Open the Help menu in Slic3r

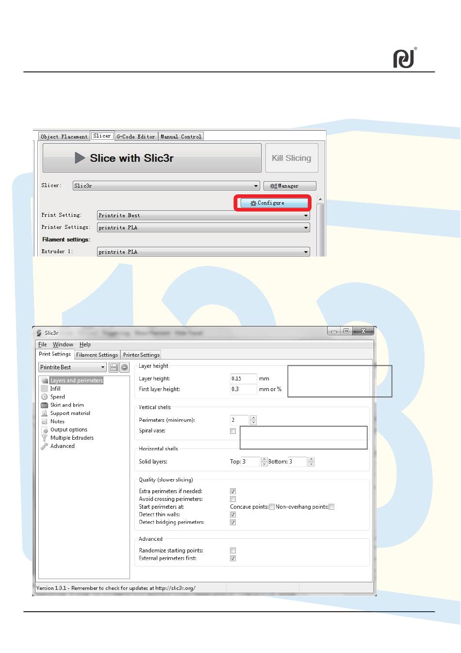click(85, 344)
